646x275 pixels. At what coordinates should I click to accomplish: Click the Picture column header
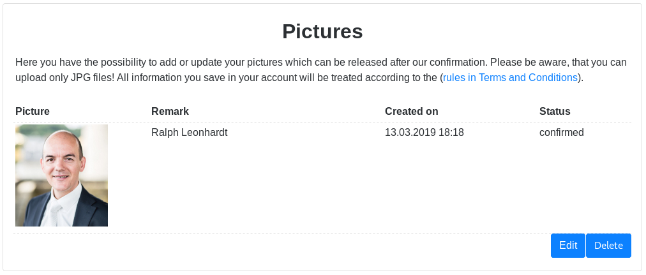click(x=33, y=111)
